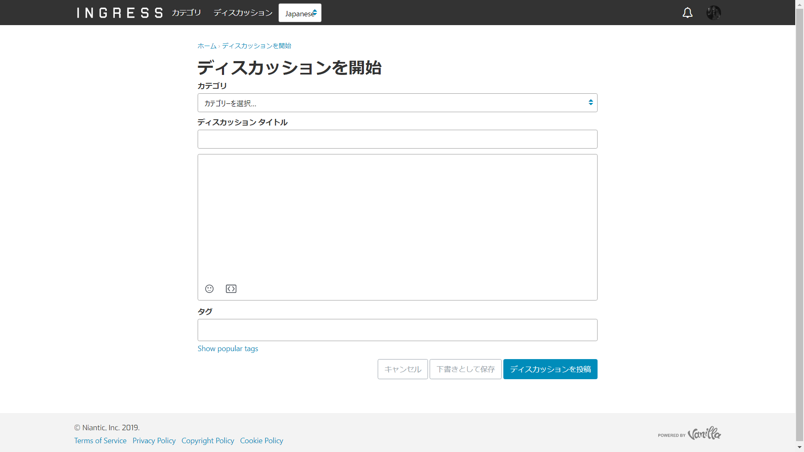Open the カテゴリ menu

(x=186, y=13)
